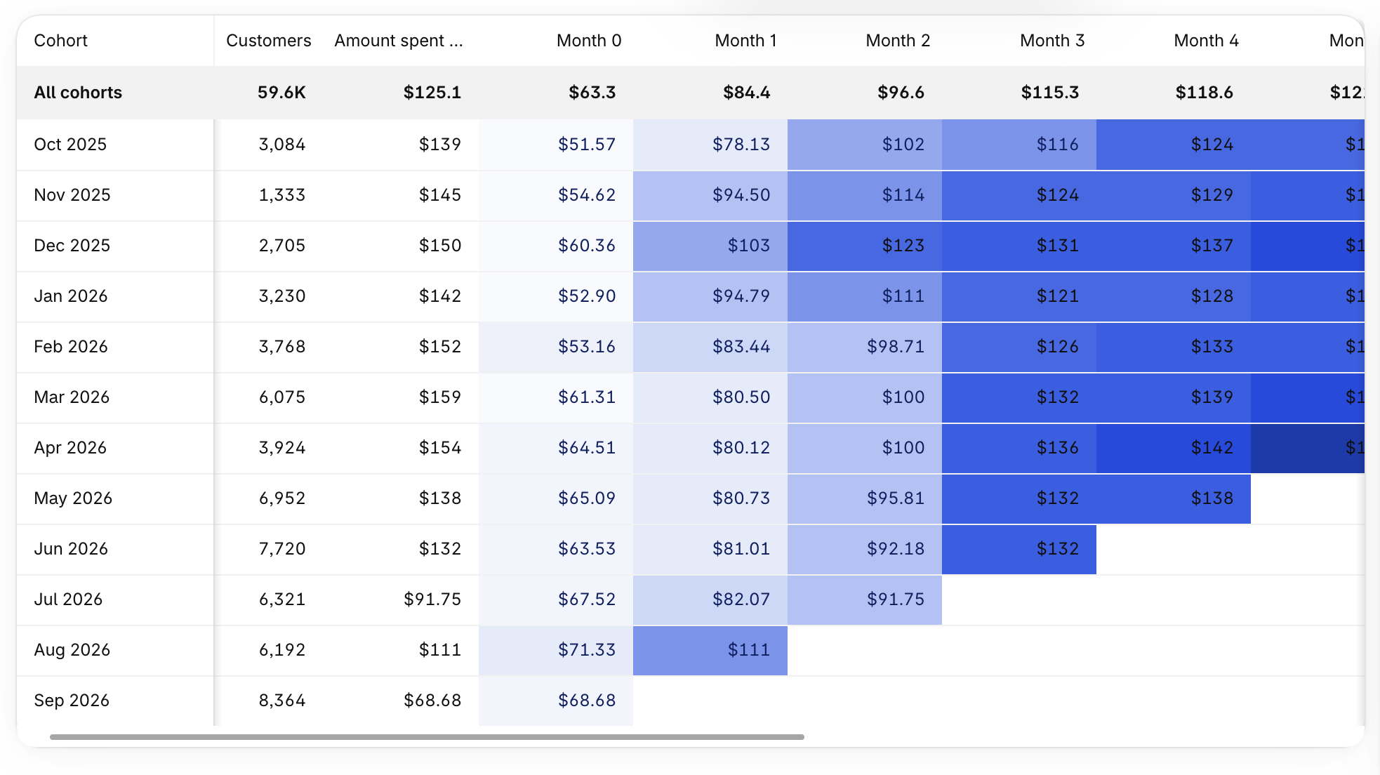Click the $82.07 cell for Jul 2026
Image resolution: width=1380 pixels, height=775 pixels.
[x=710, y=600]
